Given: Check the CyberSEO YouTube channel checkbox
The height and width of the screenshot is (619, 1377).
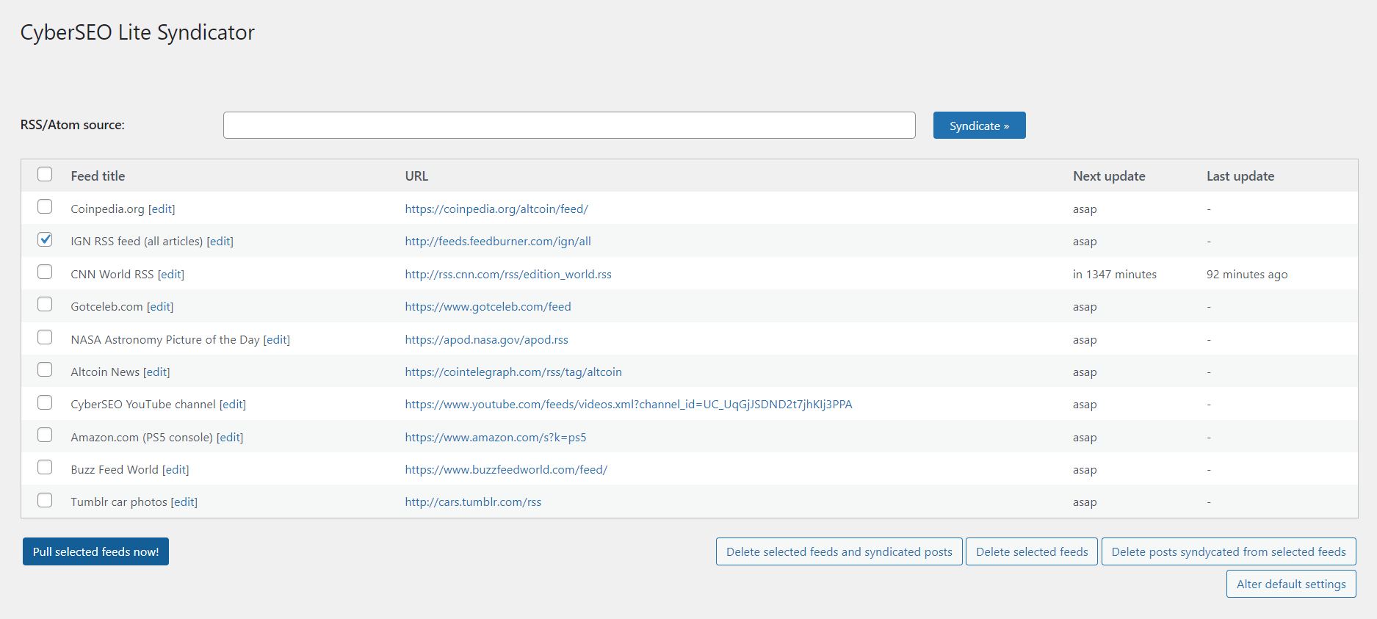Looking at the screenshot, I should (x=45, y=402).
